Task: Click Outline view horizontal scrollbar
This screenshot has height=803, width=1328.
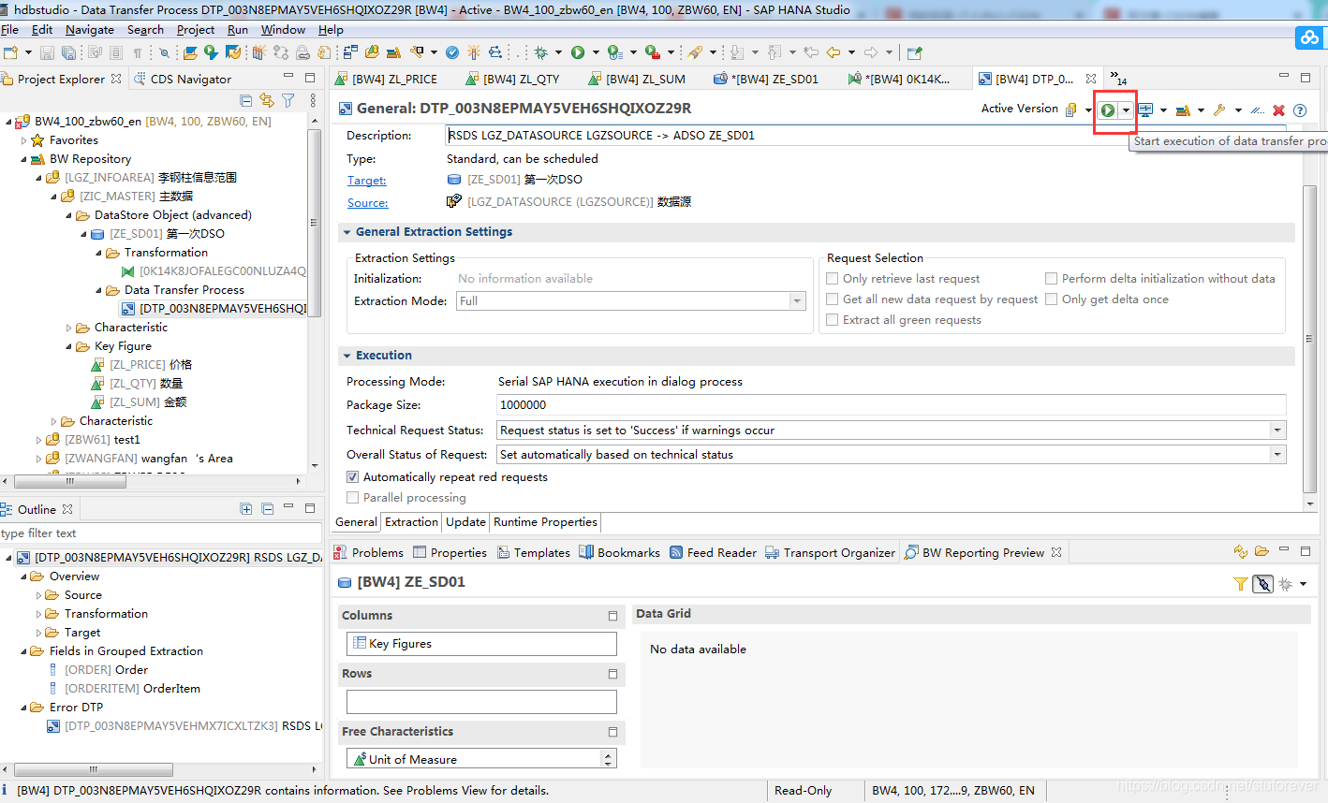Action: [x=92, y=770]
